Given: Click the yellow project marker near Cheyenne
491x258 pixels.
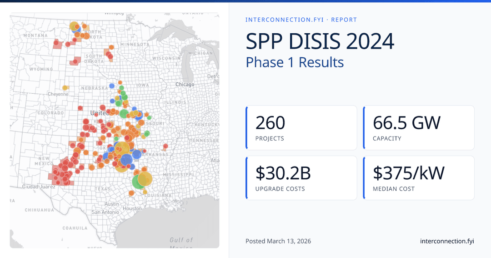Looking at the screenshot, I should pos(65,88).
